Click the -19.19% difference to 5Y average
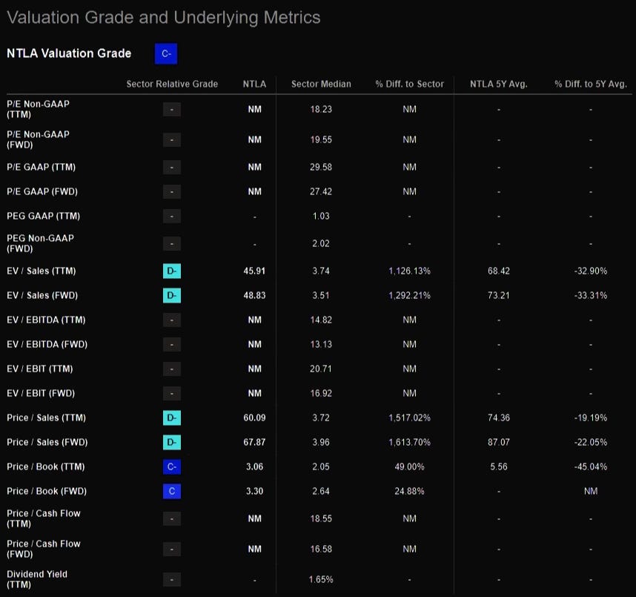The height and width of the screenshot is (597, 636). coord(591,418)
